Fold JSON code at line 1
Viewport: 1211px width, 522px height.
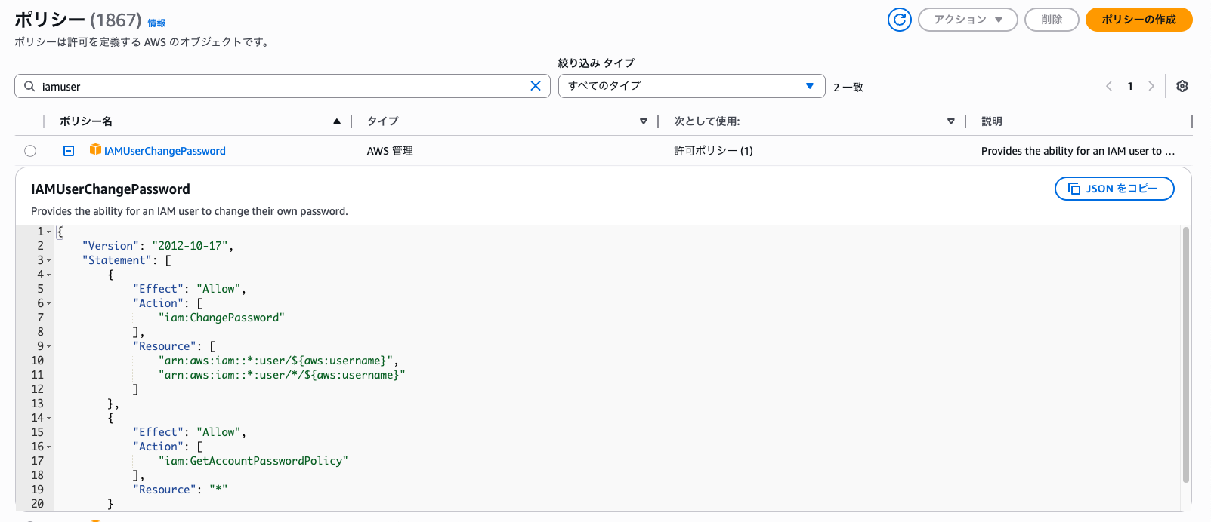tap(49, 232)
